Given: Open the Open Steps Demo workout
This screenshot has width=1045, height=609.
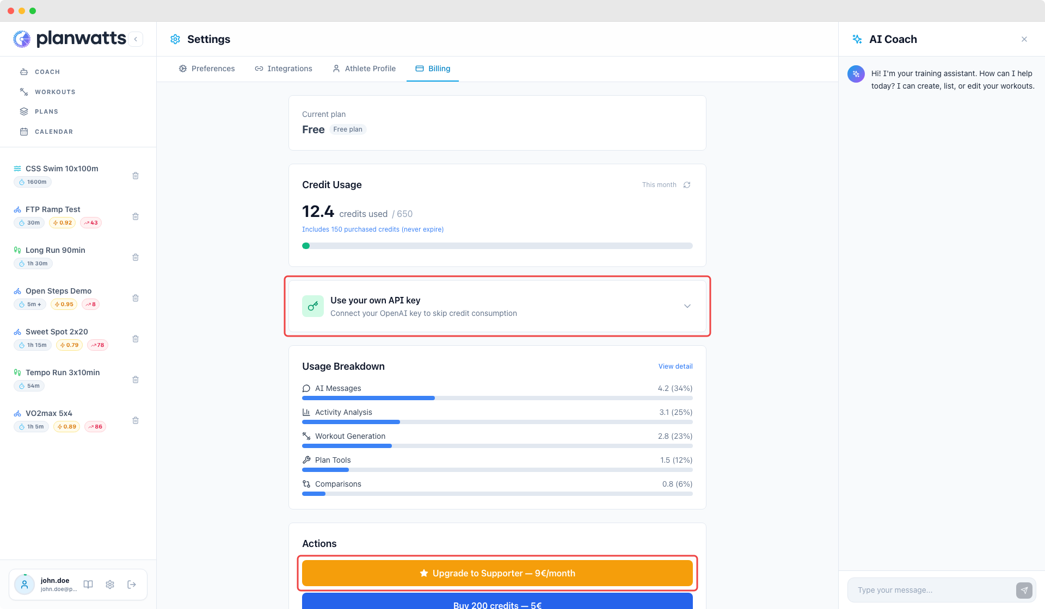Looking at the screenshot, I should pyautogui.click(x=58, y=291).
